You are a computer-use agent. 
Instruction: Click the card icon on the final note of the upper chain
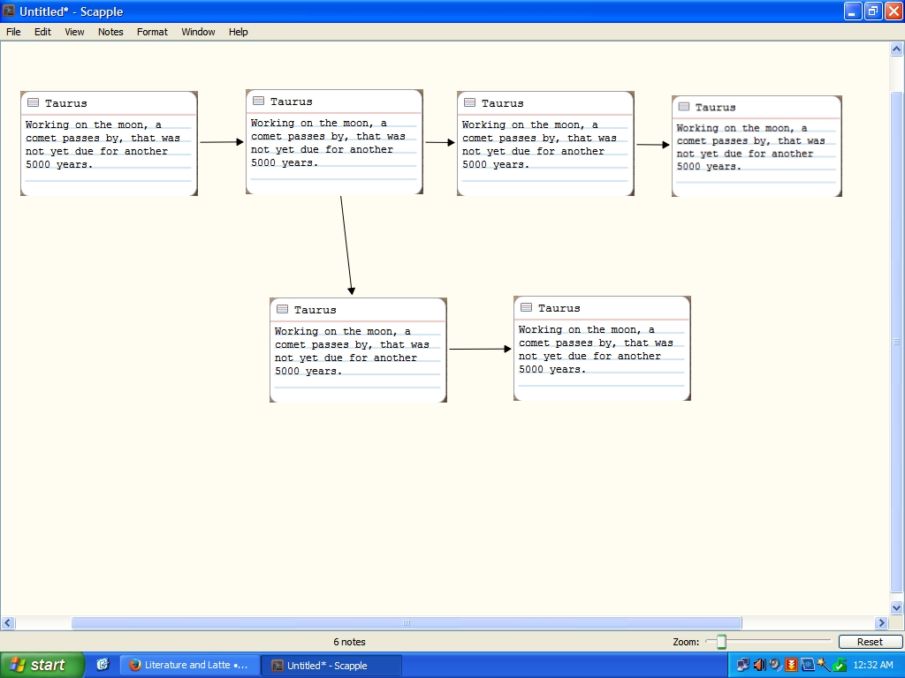(683, 107)
